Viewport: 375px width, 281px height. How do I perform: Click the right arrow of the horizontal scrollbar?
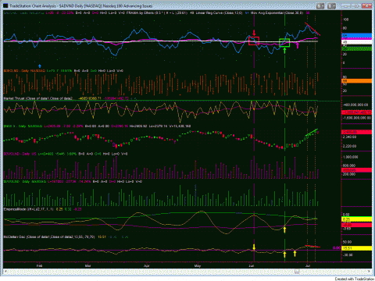tap(370, 272)
